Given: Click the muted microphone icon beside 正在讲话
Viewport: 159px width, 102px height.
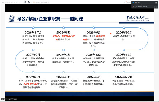Looking at the screenshot, I should coord(134,7).
